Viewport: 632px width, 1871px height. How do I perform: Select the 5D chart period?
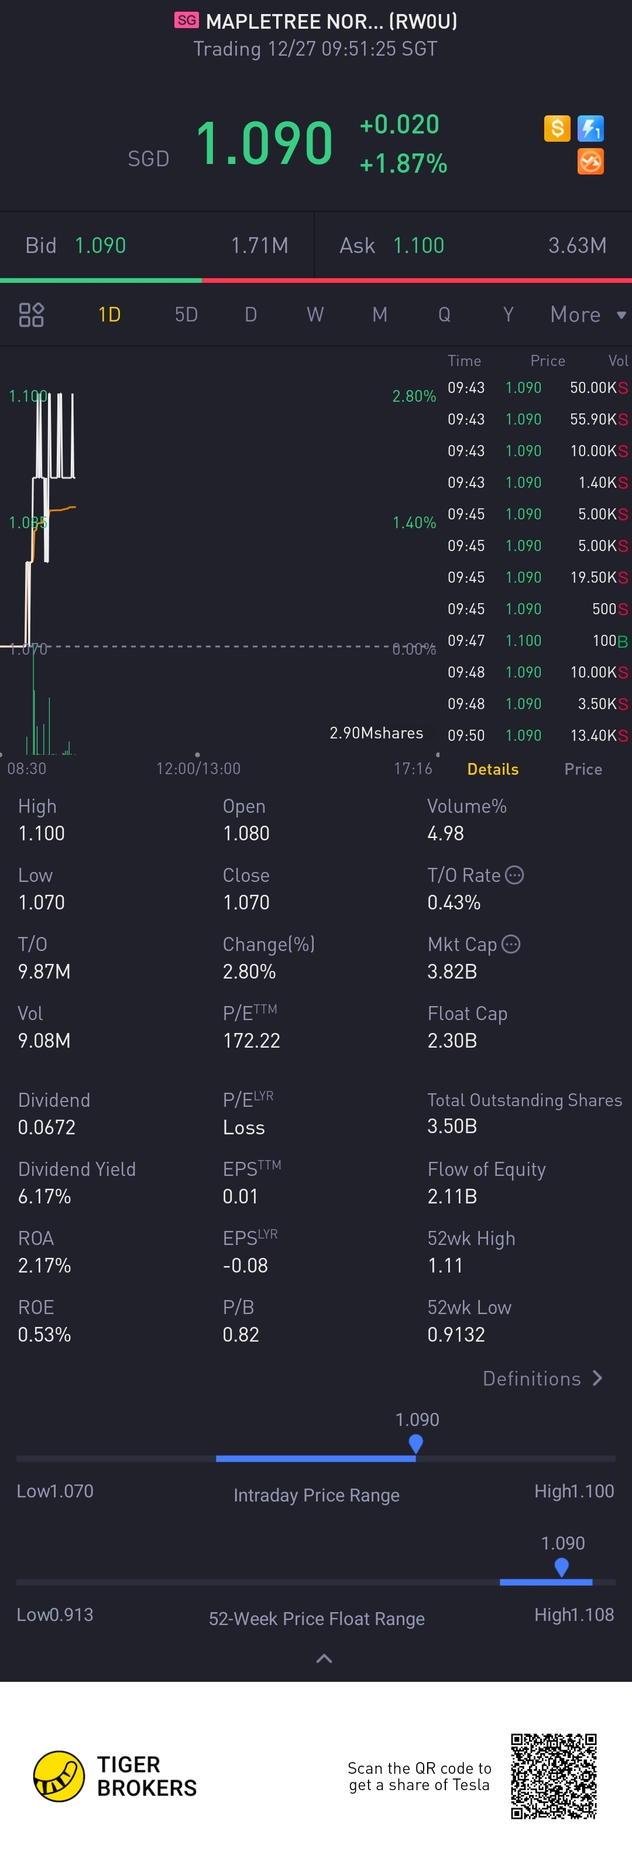point(187,314)
